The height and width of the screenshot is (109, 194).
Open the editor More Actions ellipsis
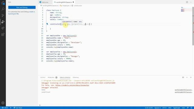pos(191,2)
